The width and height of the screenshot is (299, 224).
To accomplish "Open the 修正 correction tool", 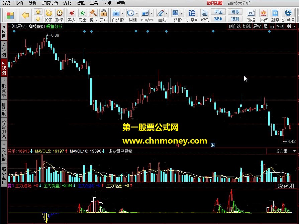I will click(x=48, y=16).
